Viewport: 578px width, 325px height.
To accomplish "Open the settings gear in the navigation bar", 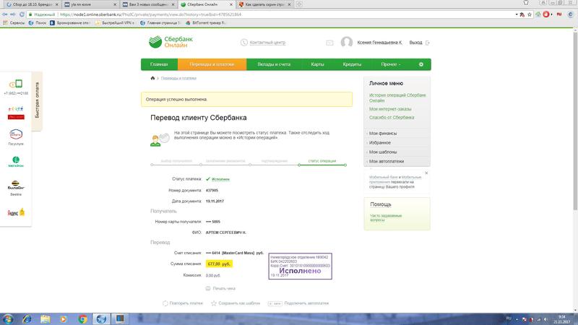I will 421,64.
